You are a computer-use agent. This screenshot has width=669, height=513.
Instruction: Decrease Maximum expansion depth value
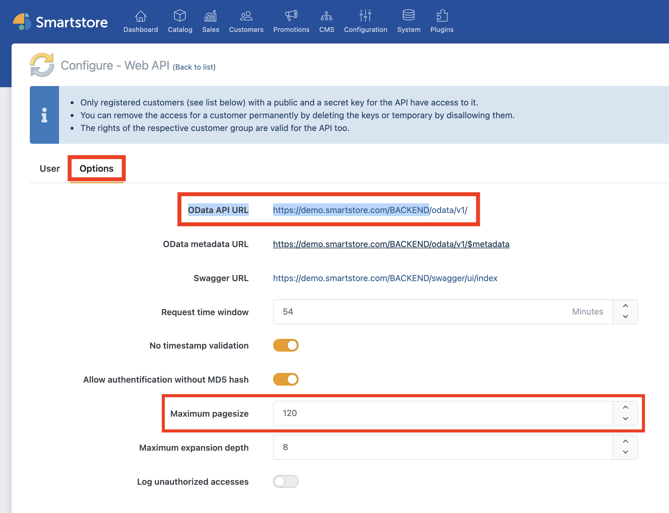(625, 452)
